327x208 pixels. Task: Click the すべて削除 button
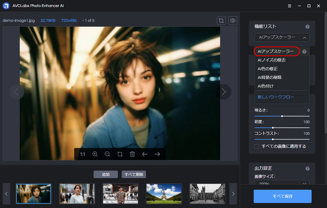click(x=134, y=174)
